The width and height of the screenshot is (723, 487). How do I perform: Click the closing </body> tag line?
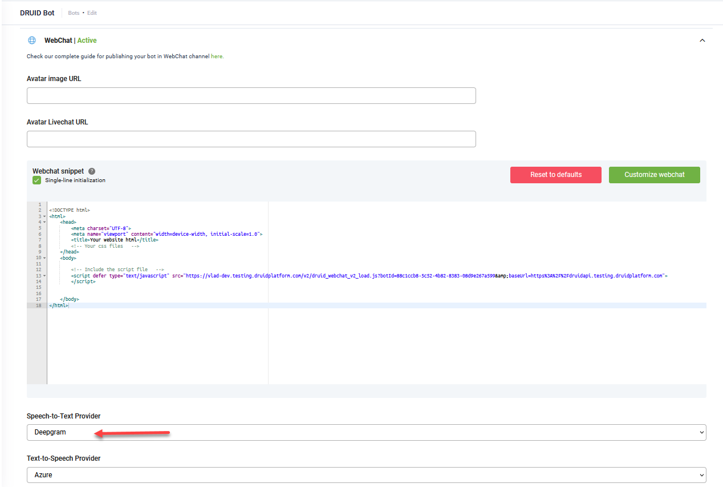(x=70, y=299)
